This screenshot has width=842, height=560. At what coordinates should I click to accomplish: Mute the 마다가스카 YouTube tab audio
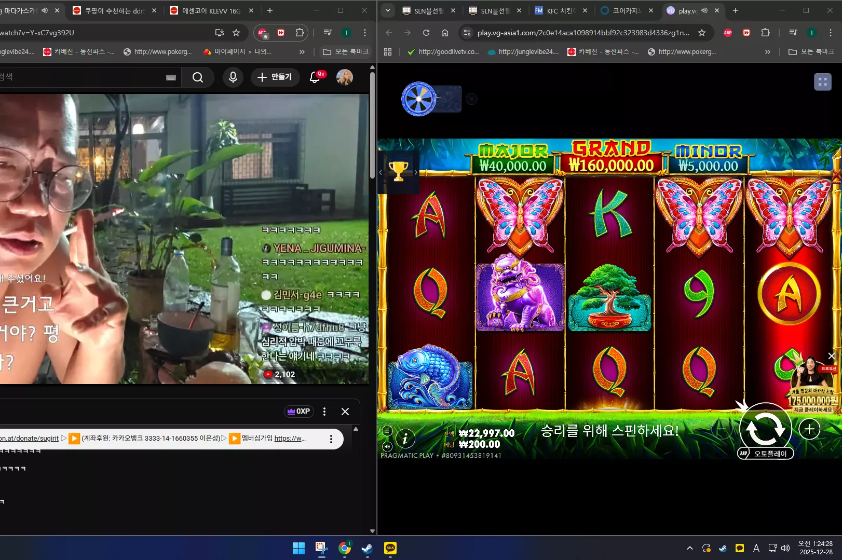pyautogui.click(x=45, y=10)
